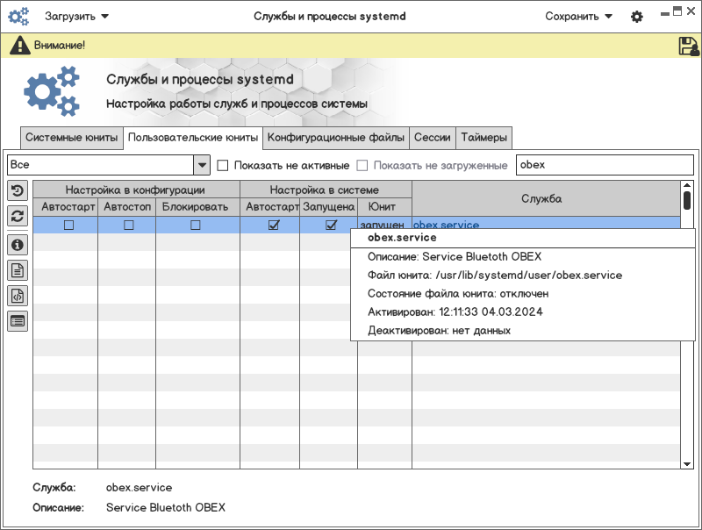The height and width of the screenshot is (530, 702).
Task: Switch to the 'Системные юниты' tab
Action: pyautogui.click(x=71, y=138)
